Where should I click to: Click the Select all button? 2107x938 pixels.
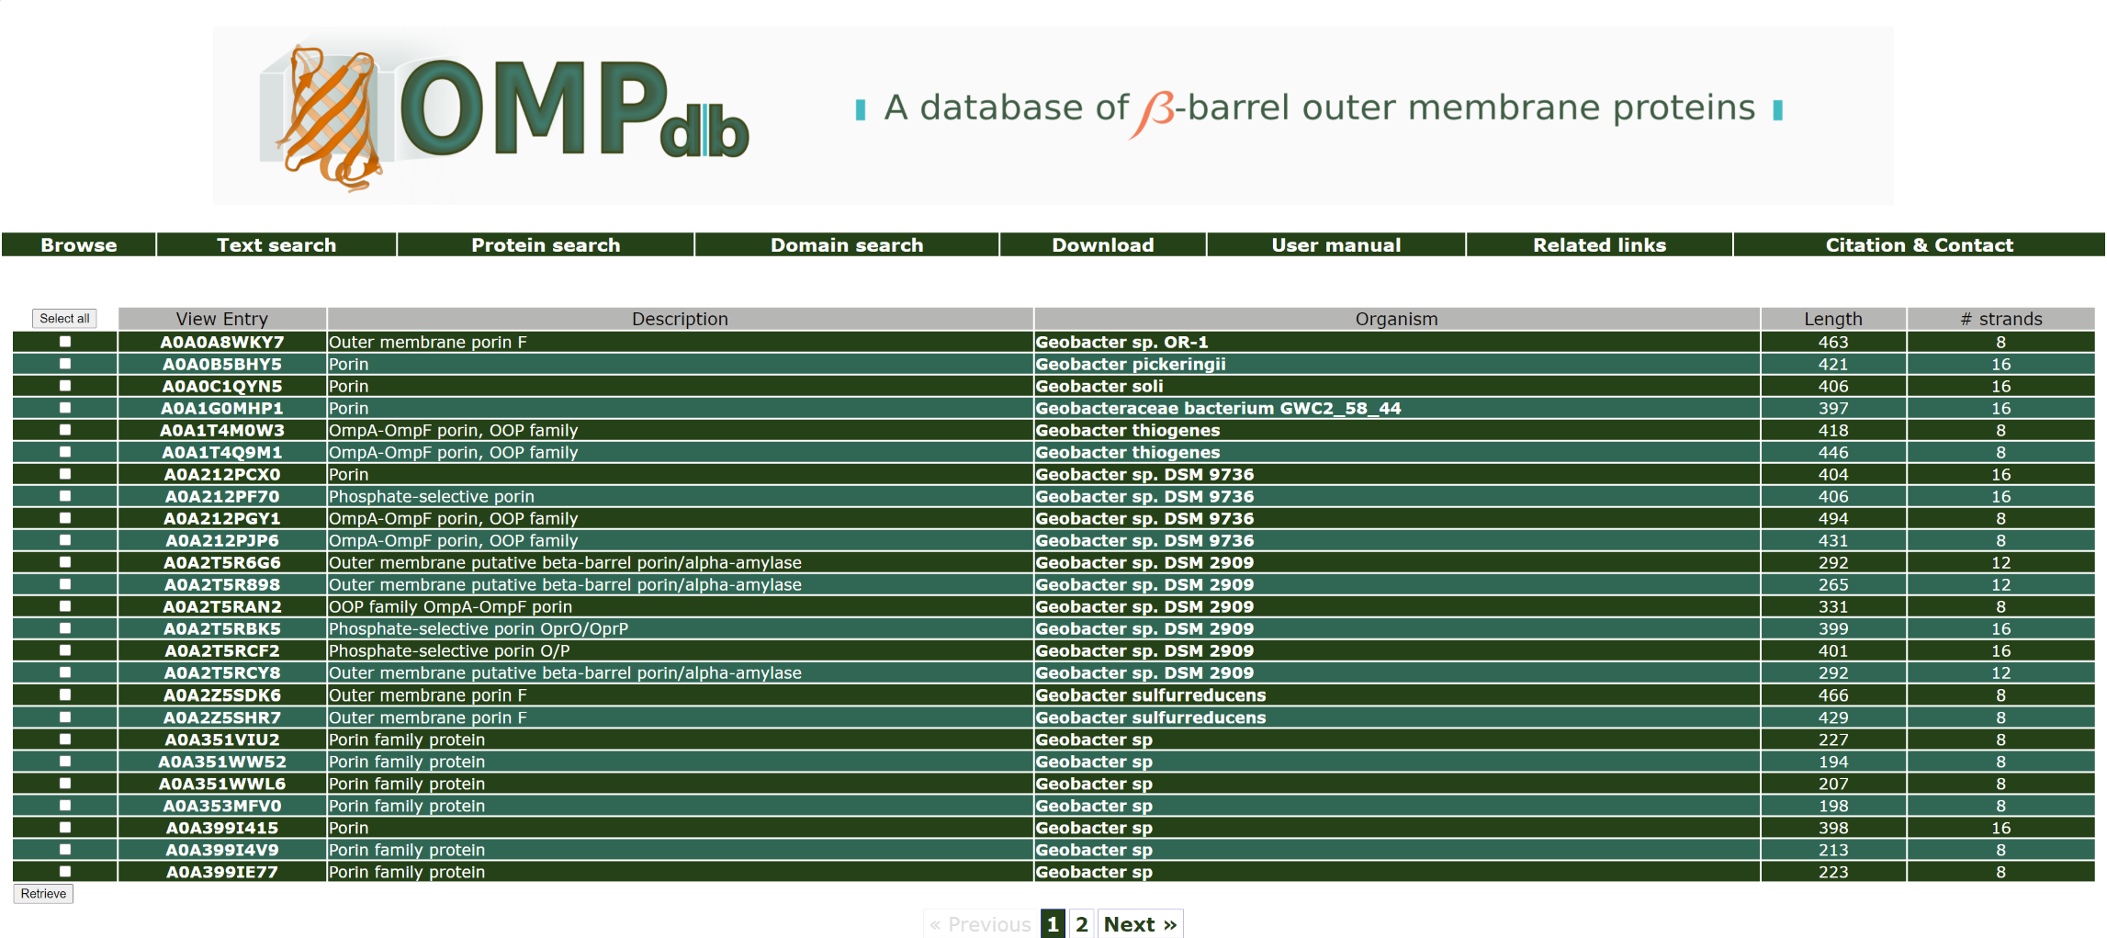64,319
